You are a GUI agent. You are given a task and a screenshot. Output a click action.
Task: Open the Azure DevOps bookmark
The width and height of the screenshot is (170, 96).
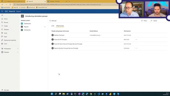6,7
